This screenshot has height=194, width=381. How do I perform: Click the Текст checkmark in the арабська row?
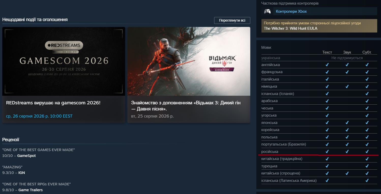click(327, 101)
